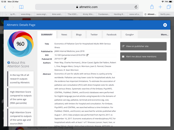Open the Safari share sheet
The image size is (174, 130).
coord(152,7)
